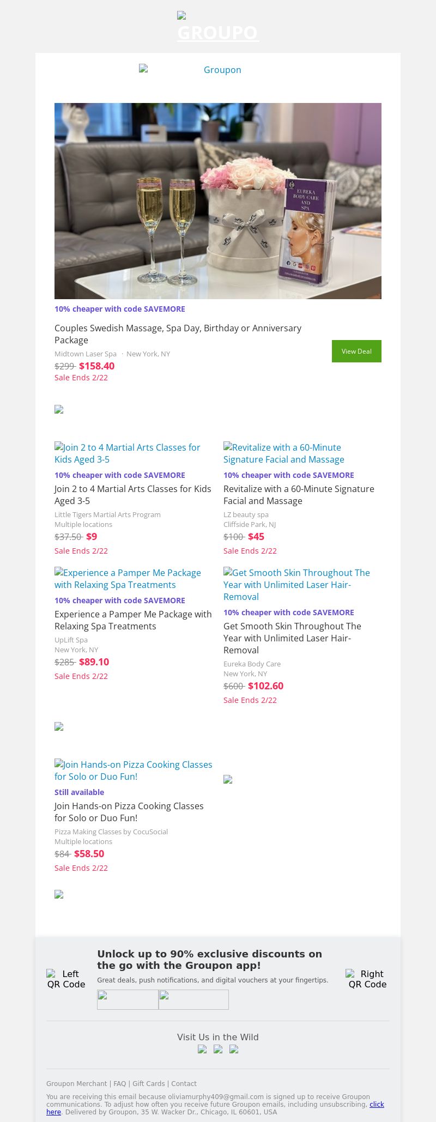Open the blue 60-Minute Signature Facial image link

coord(283,453)
